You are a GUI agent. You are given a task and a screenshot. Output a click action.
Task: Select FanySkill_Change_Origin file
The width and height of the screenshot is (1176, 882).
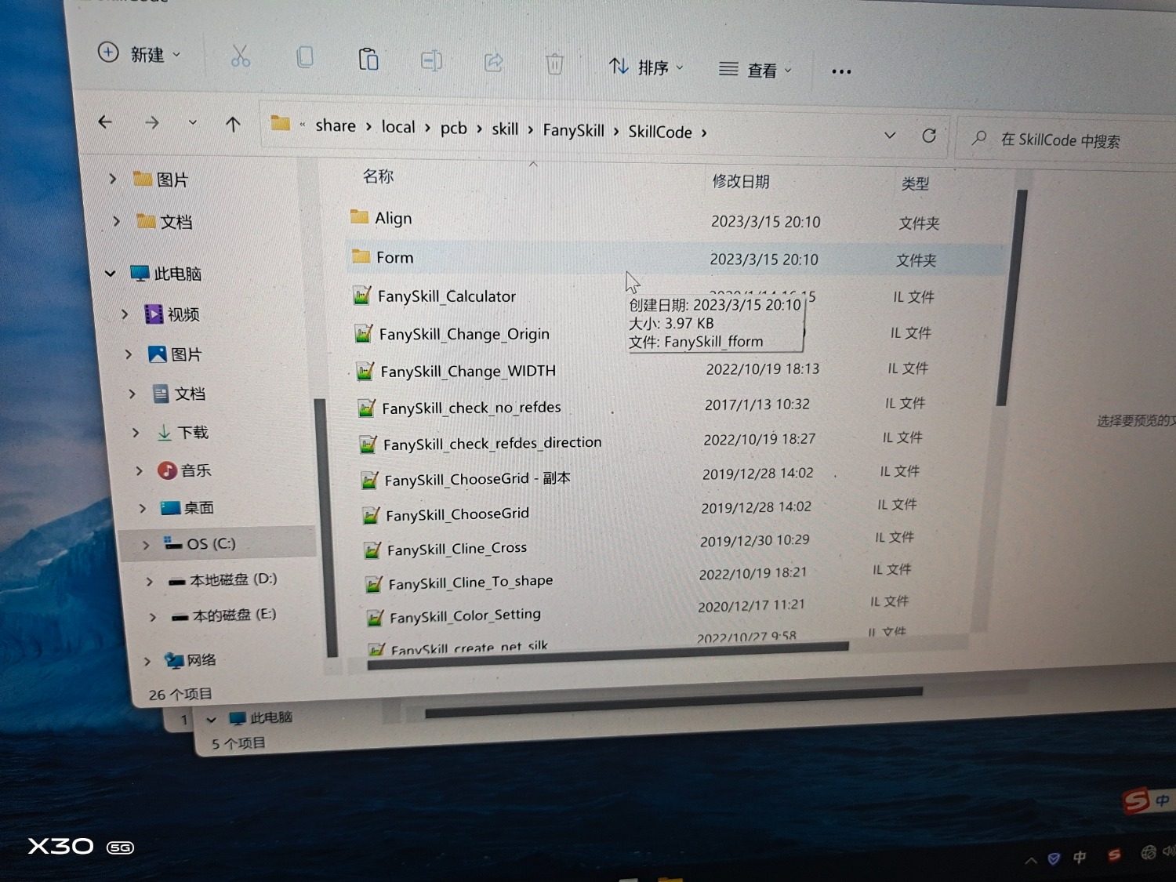click(x=463, y=334)
